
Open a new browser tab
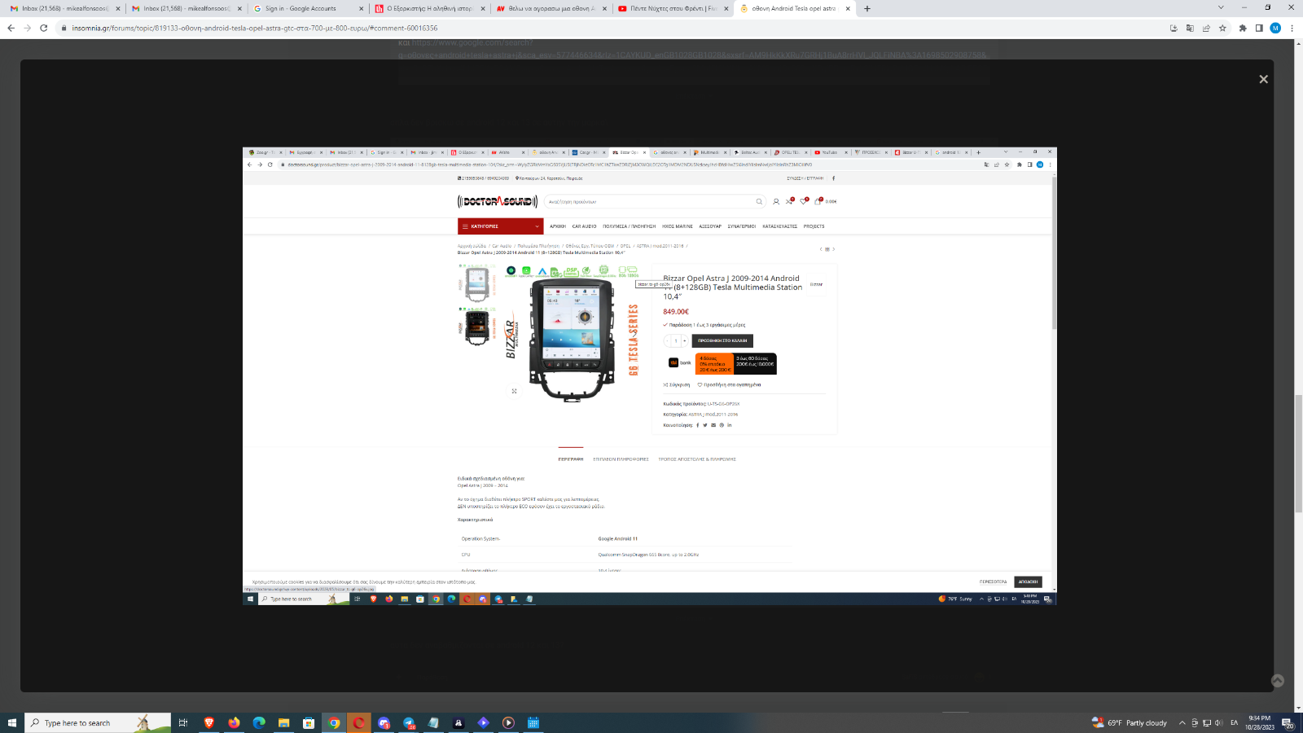pos(867,8)
